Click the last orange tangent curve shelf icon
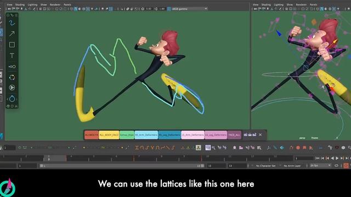351x197 pixels. (173, 148)
